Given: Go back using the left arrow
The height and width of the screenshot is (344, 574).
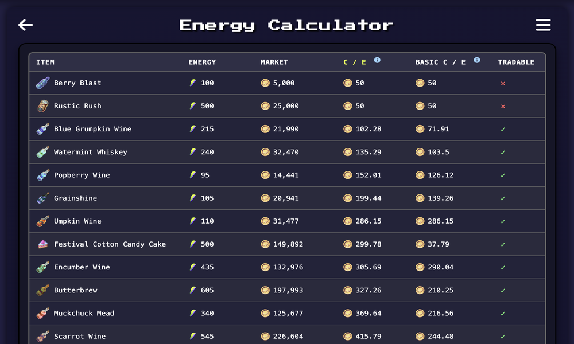Looking at the screenshot, I should [26, 25].
